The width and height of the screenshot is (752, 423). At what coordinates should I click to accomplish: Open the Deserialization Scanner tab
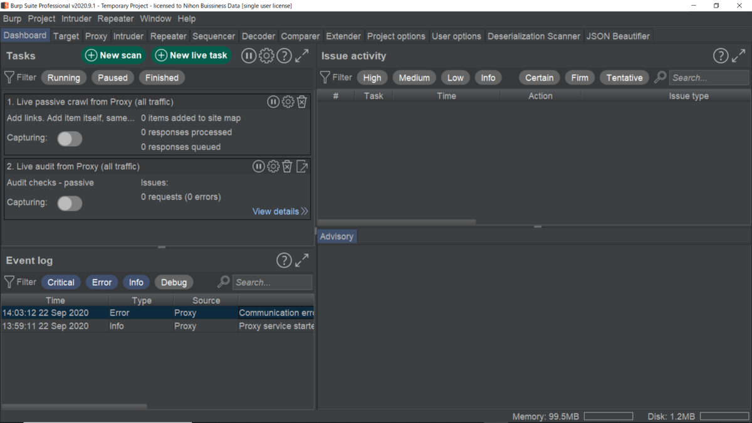coord(534,36)
